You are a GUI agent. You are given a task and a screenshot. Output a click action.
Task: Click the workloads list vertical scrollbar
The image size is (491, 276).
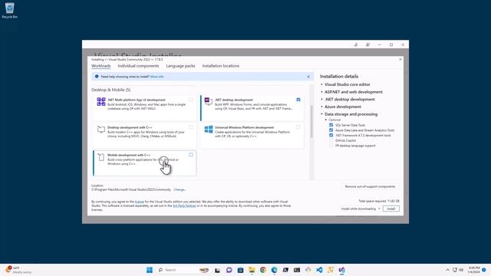tap(311, 121)
